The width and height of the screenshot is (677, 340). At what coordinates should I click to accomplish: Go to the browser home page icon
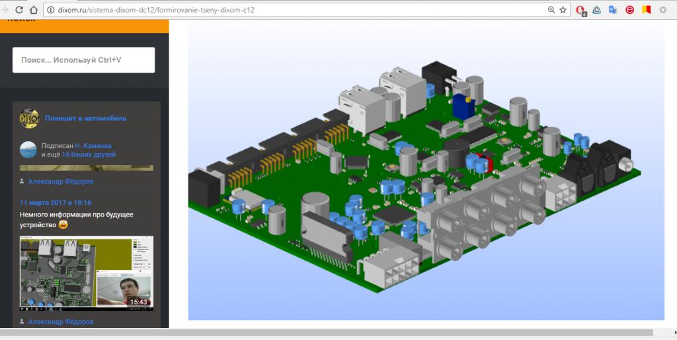34,10
